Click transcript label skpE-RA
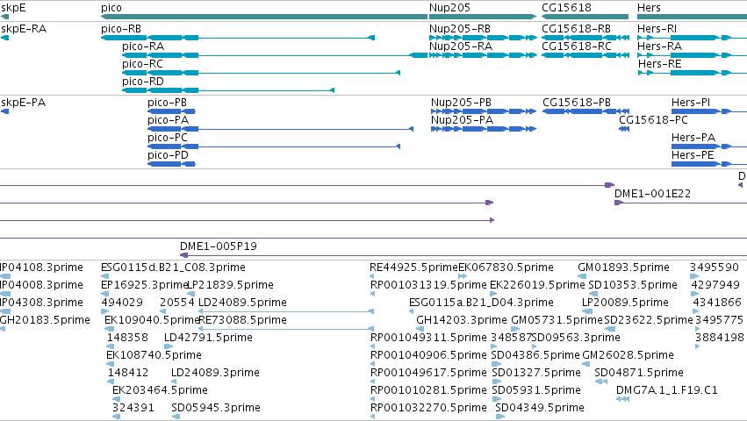Image resolution: width=747 pixels, height=421 pixels. [x=24, y=29]
